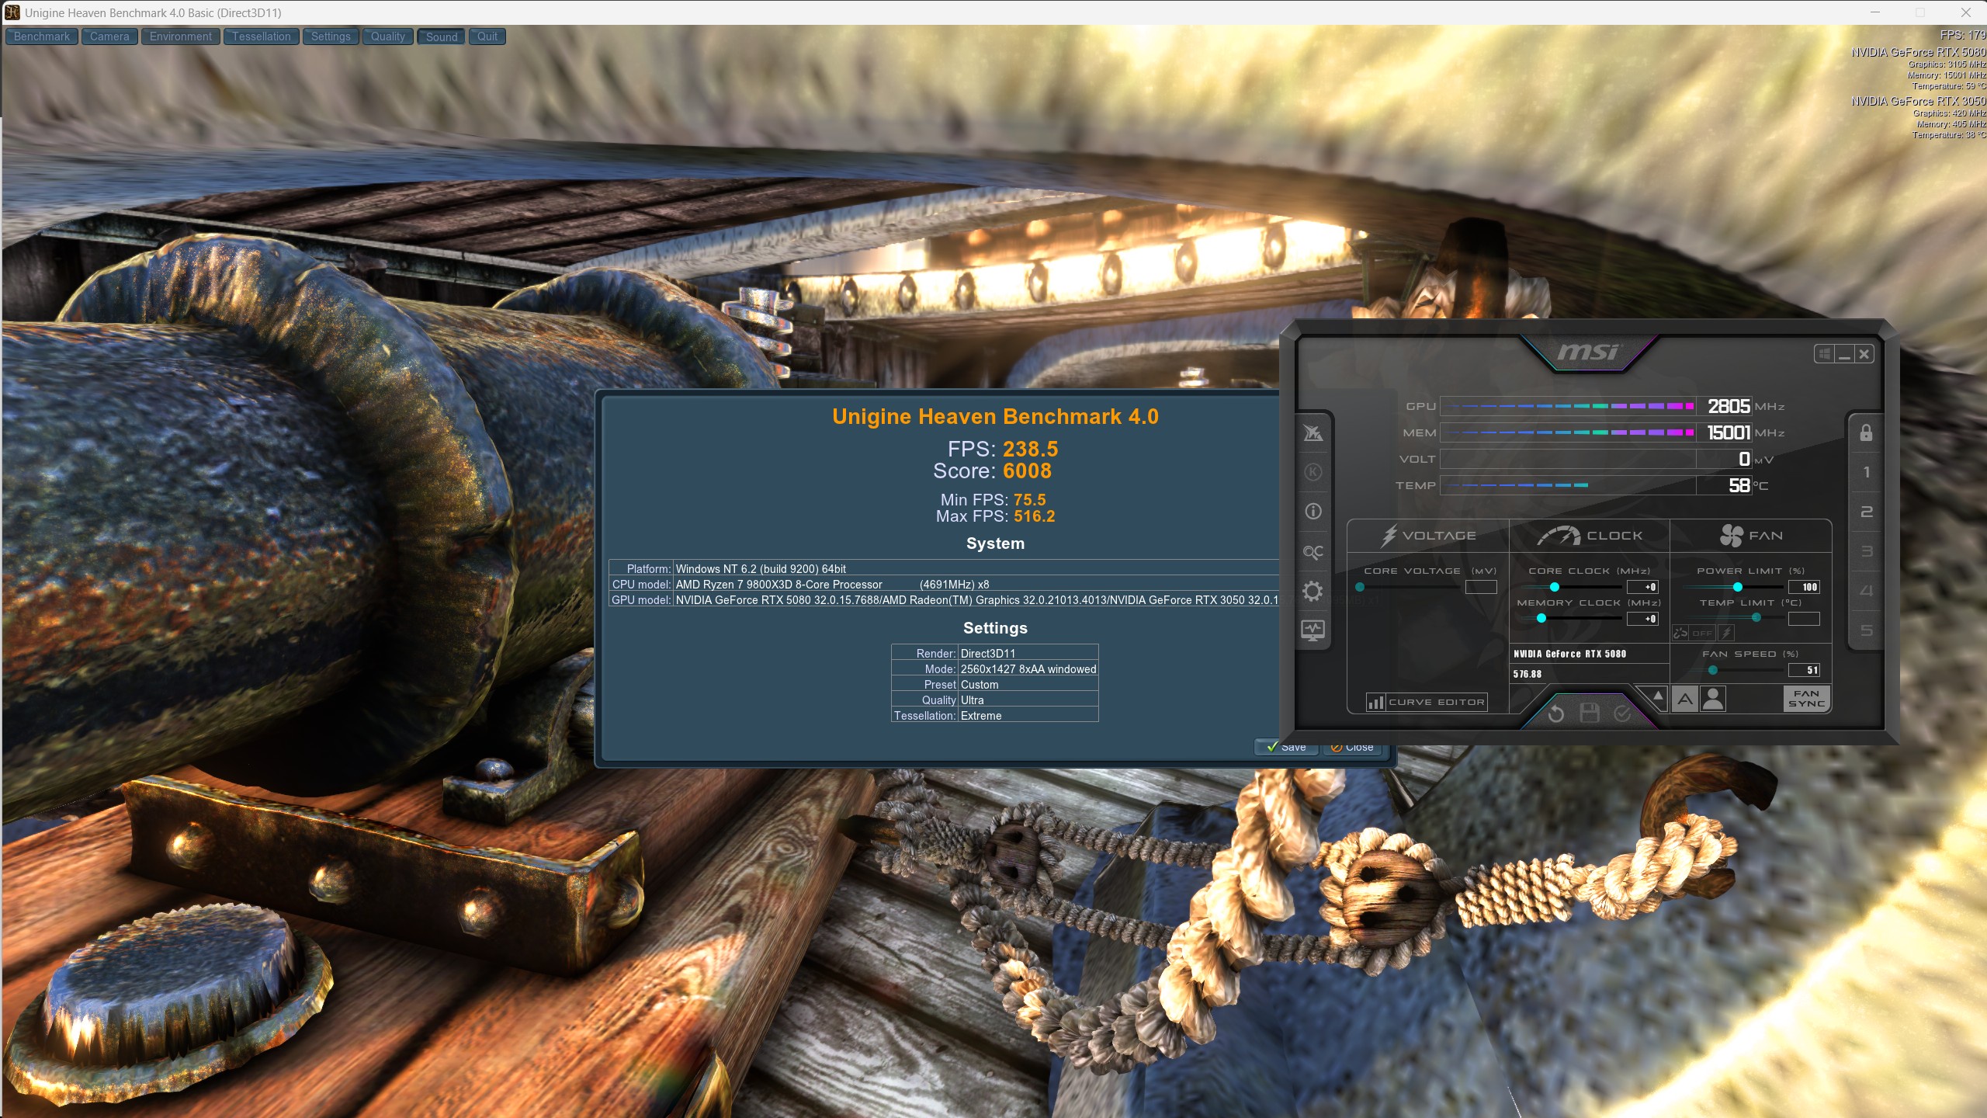This screenshot has width=1987, height=1118.
Task: Click the Core Clock slider handle
Action: point(1555,587)
